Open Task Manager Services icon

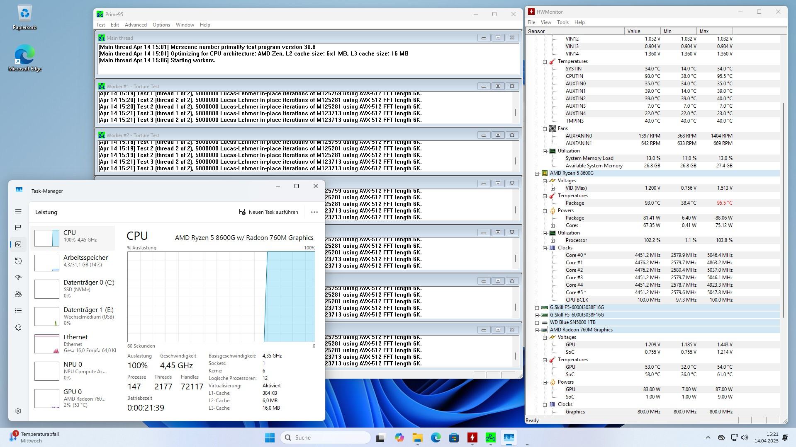(x=18, y=327)
